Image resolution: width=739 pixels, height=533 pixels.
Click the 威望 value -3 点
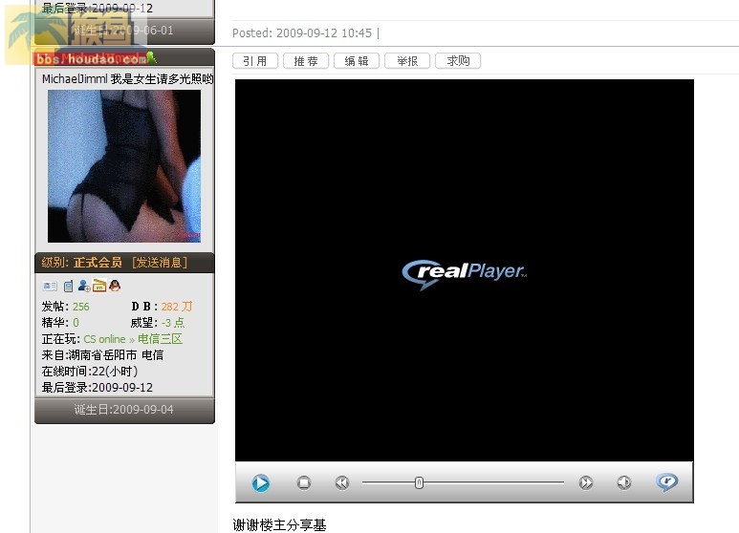click(x=173, y=323)
